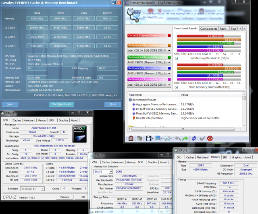Screen dimensions: 258x214
Task: Open dropdown arrow beside line graph icon
Action: (171, 138)
